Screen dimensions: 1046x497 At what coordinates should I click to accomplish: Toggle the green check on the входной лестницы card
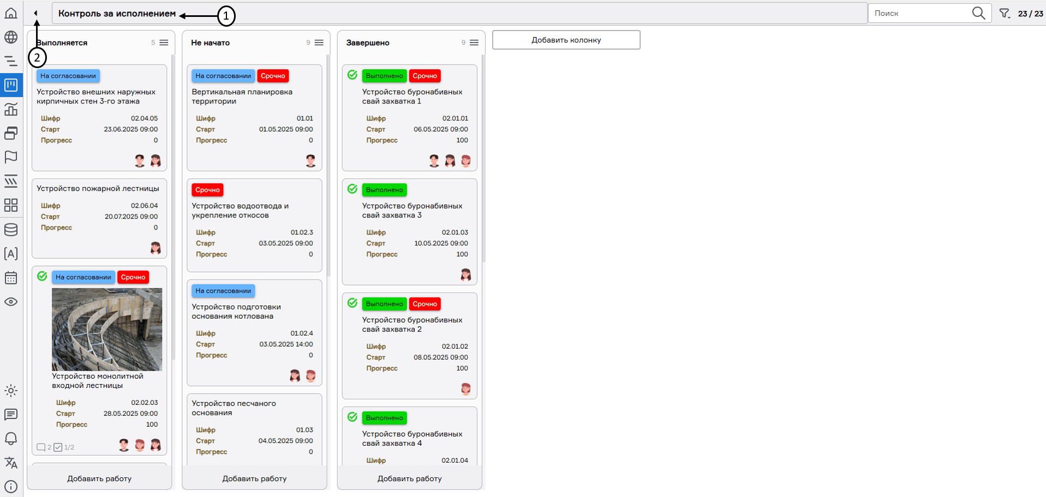coord(42,276)
